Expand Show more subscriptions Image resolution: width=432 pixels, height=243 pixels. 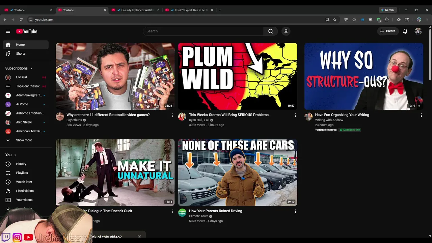[26, 140]
